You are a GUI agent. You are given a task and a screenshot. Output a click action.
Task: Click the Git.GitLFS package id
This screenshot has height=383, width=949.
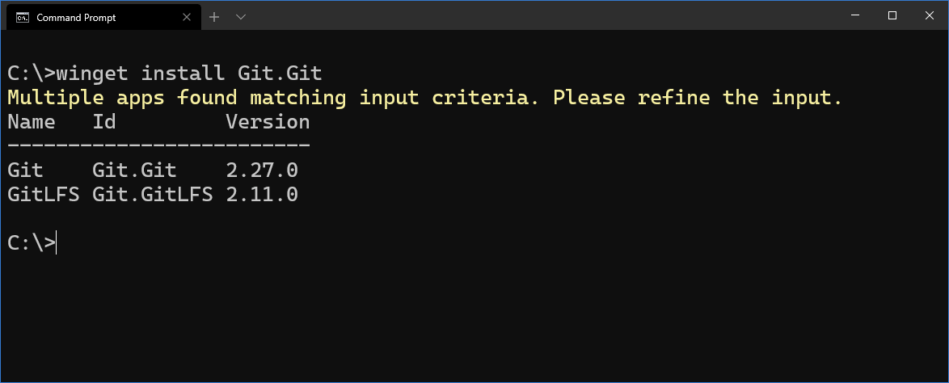pos(153,194)
